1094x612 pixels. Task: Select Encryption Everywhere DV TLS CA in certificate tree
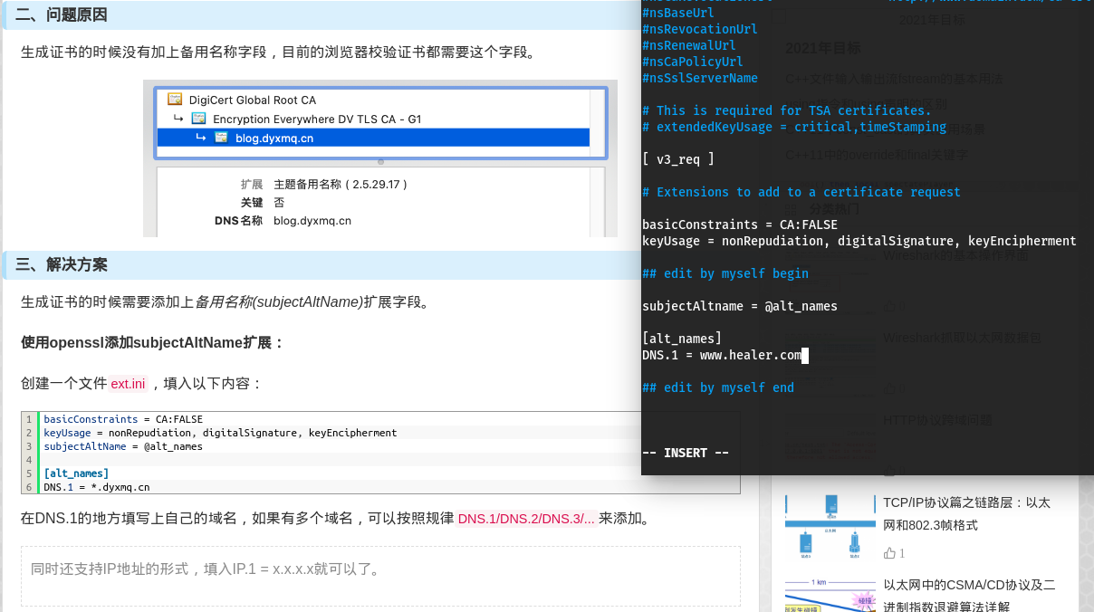pos(316,119)
